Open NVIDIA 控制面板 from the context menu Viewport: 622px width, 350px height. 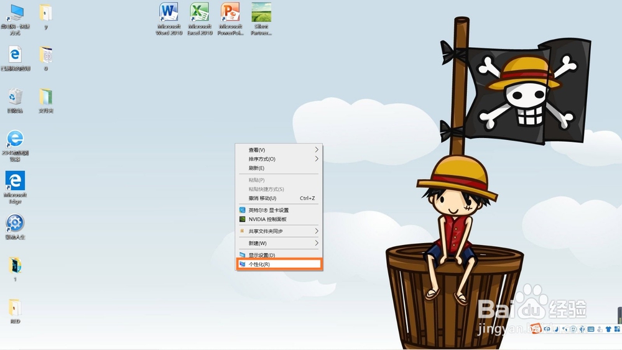coord(279,219)
